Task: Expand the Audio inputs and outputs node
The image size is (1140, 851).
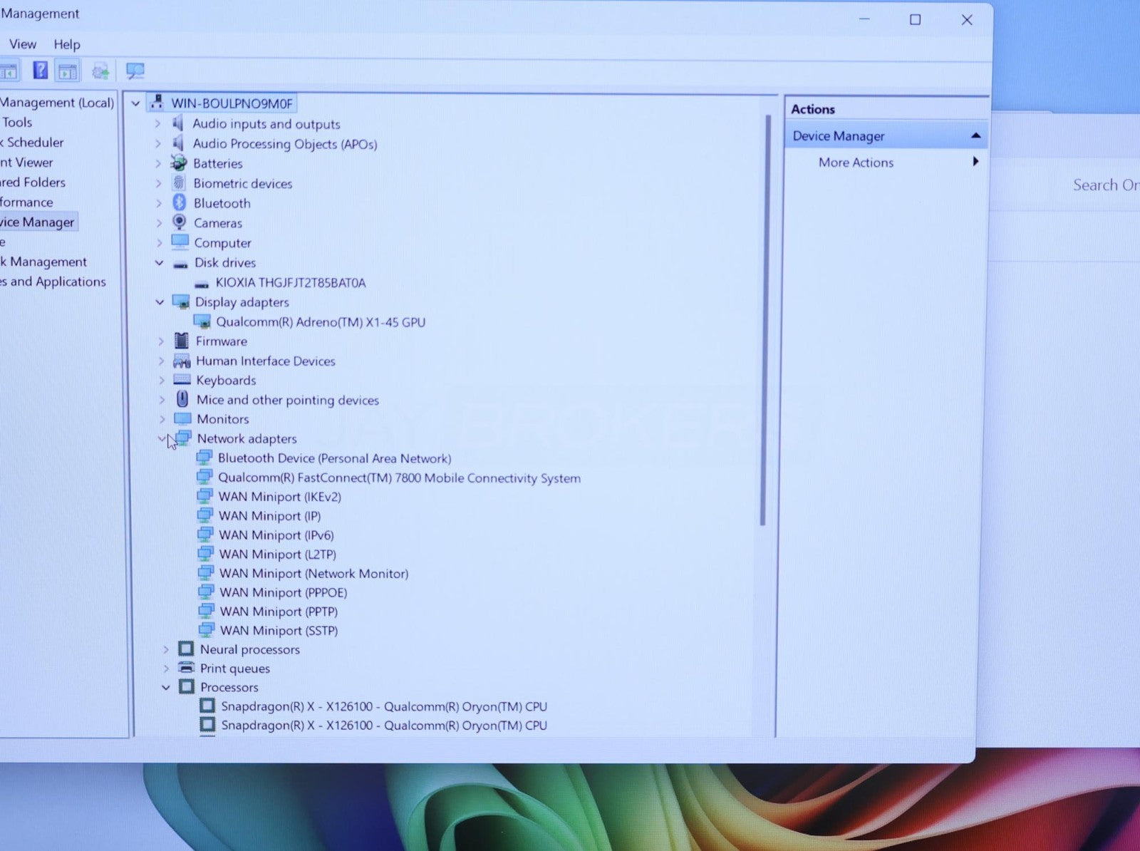Action: point(158,124)
